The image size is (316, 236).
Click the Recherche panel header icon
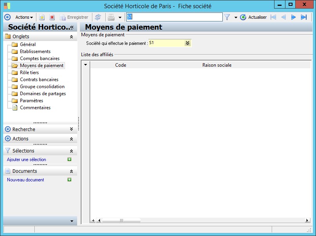pyautogui.click(x=8, y=129)
